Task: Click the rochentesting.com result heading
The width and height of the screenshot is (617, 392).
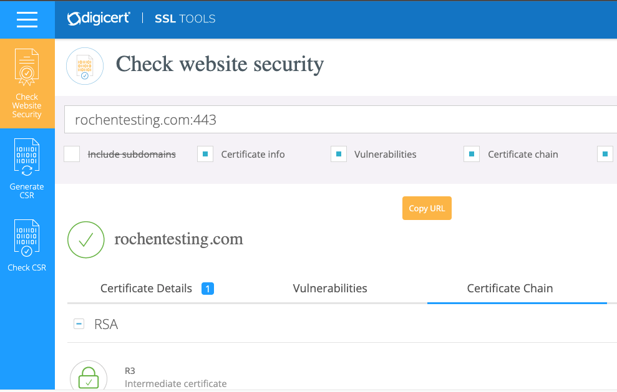Action: coord(178,239)
